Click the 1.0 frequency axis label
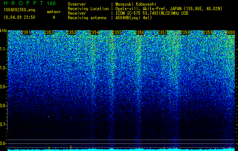Viewport: 238px width, 151px height. [x=3, y=68]
